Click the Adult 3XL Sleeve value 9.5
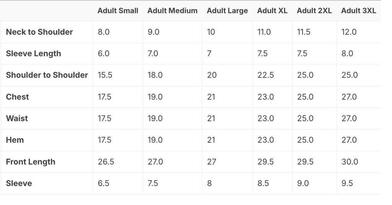The height and width of the screenshot is (205, 392). tap(347, 183)
